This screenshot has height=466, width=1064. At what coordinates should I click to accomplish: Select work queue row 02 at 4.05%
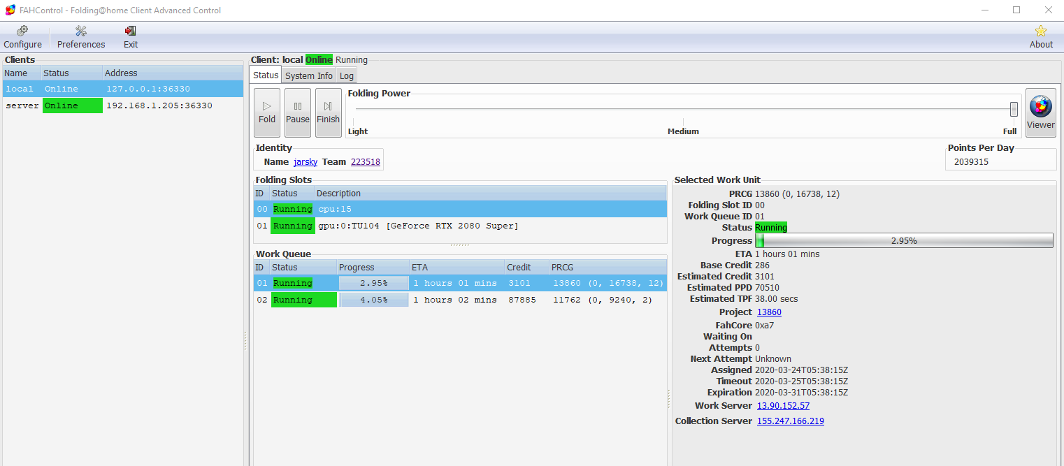460,300
